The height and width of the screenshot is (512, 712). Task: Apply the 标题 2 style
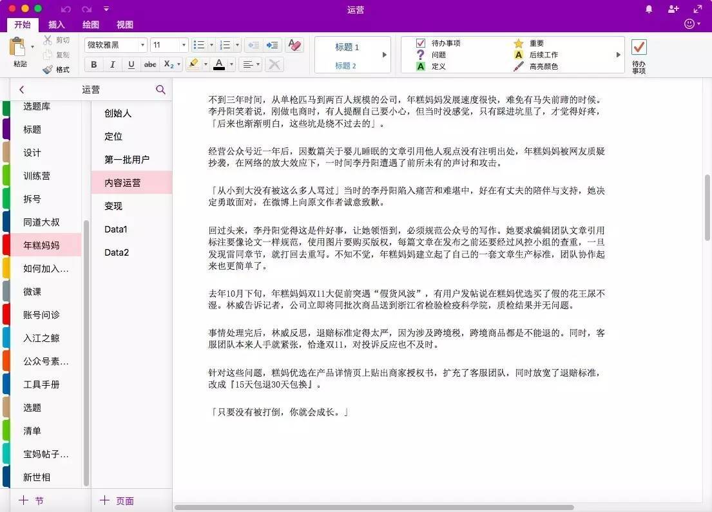click(345, 66)
